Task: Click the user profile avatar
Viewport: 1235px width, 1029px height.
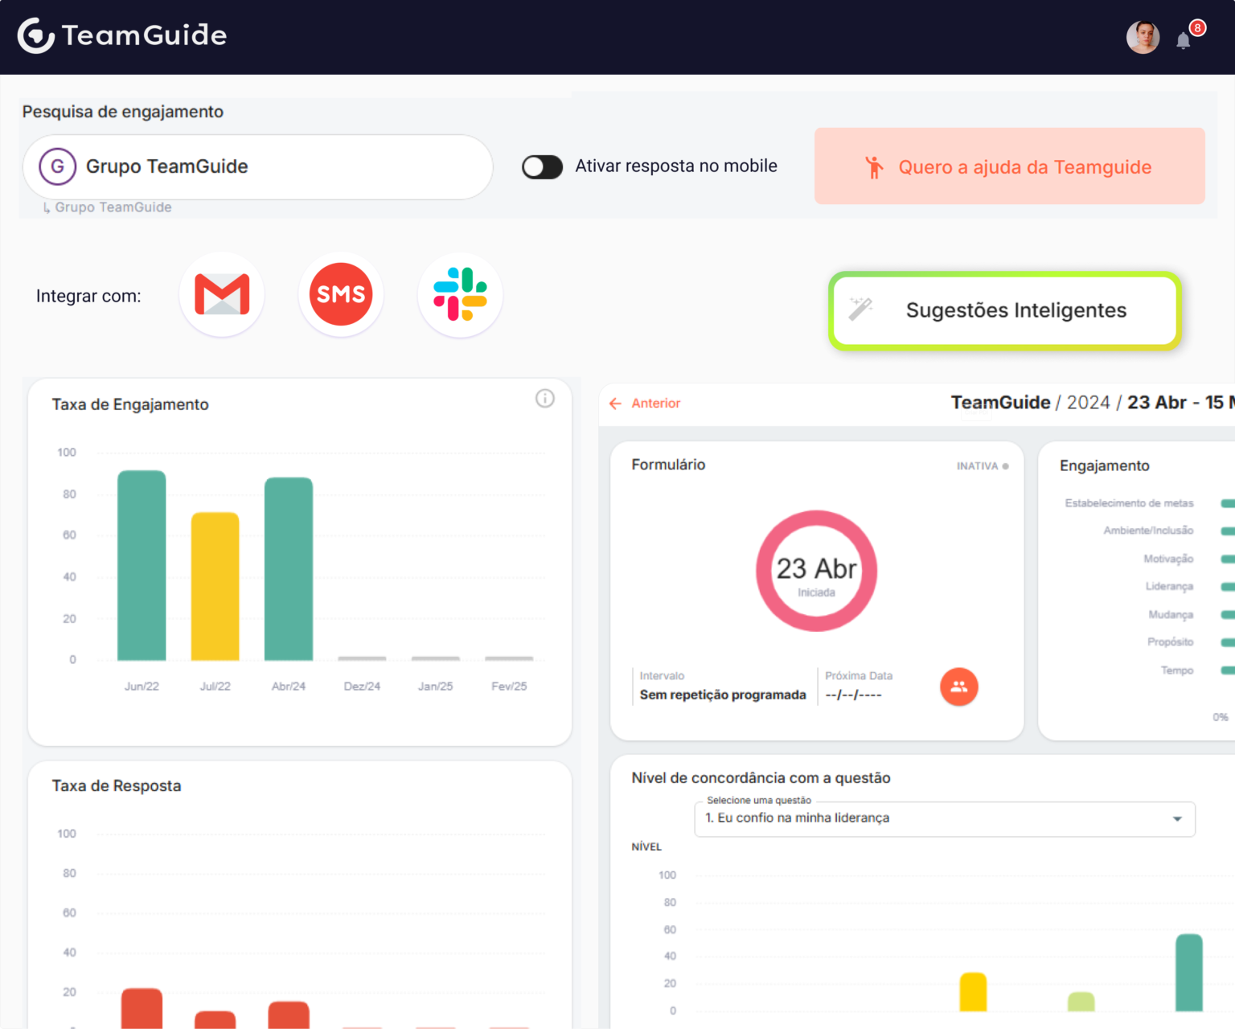Action: pos(1143,37)
